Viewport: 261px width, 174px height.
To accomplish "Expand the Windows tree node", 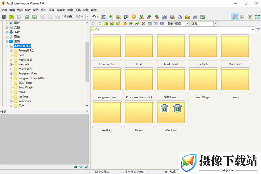I will click(11, 101).
